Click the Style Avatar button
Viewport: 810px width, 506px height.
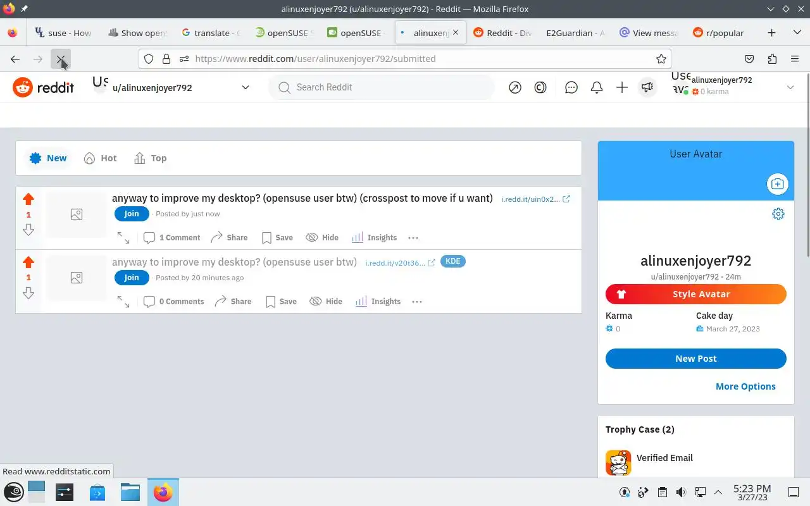696,294
